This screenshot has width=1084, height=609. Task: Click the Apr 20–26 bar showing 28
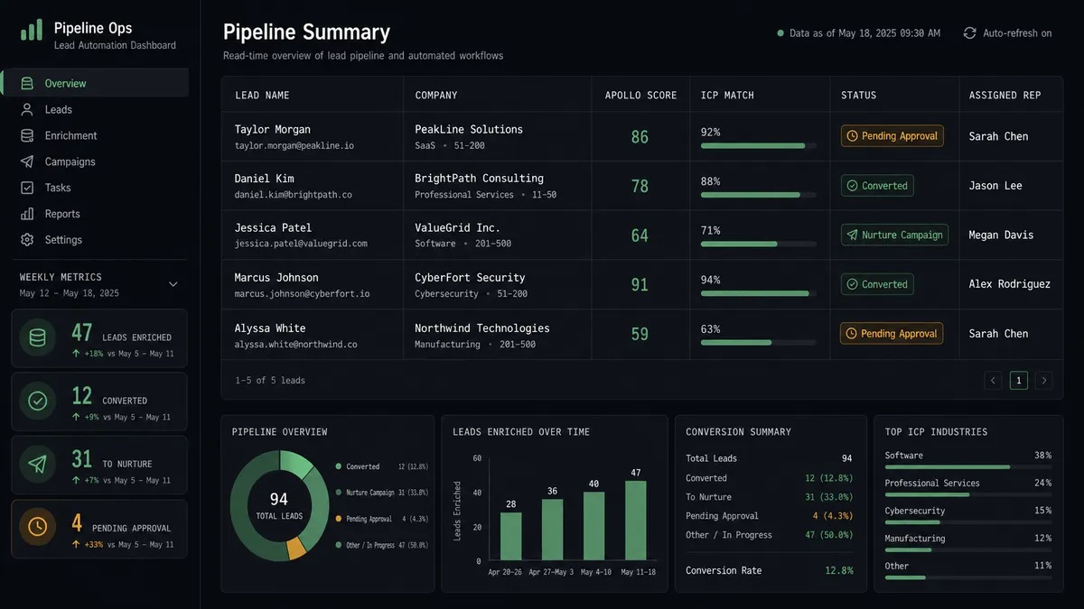click(x=511, y=536)
